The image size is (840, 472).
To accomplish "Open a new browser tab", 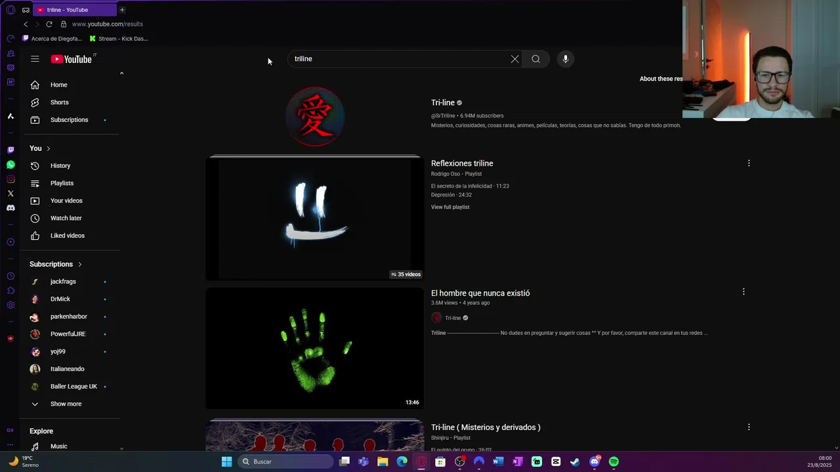I will click(122, 10).
